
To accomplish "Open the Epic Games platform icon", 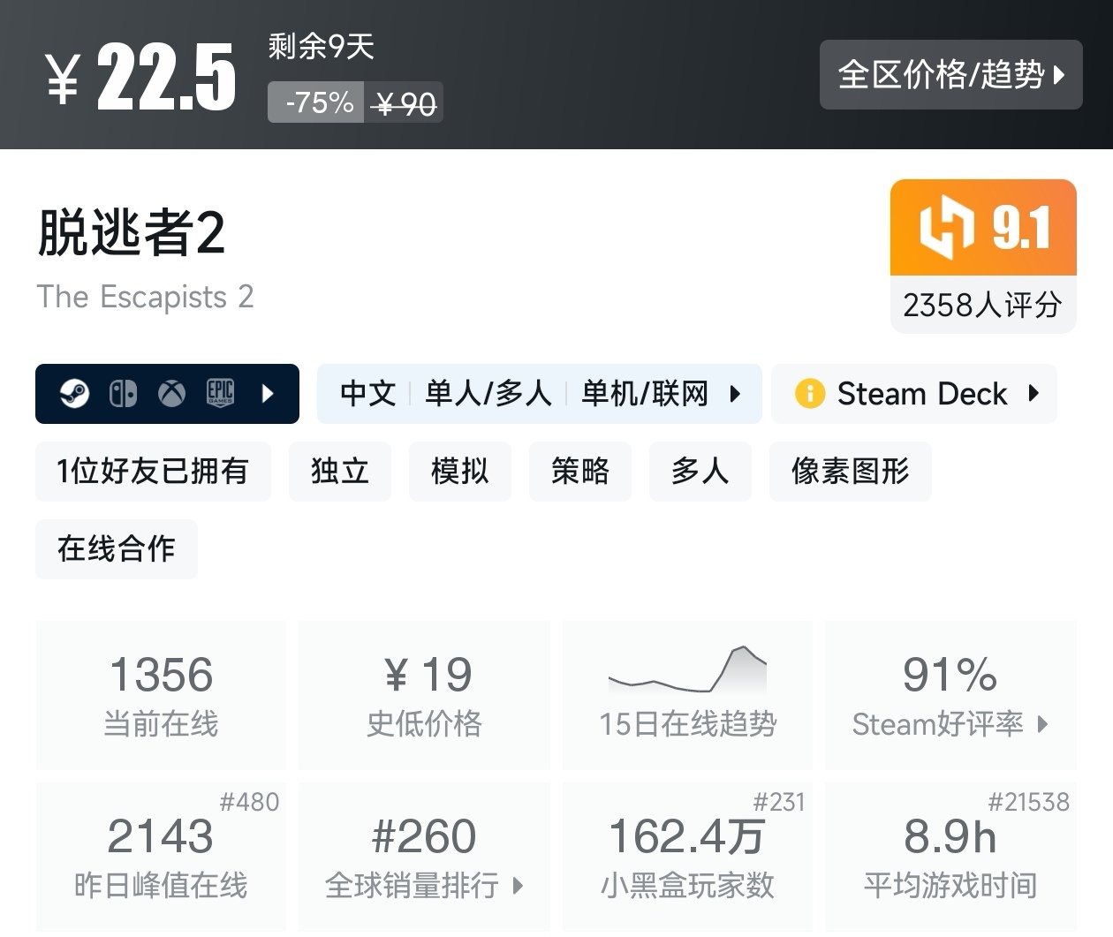I will [x=219, y=393].
